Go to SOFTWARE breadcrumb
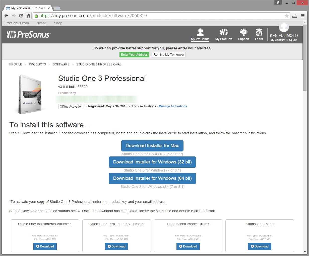The width and height of the screenshot is (309, 256). pos(61,64)
